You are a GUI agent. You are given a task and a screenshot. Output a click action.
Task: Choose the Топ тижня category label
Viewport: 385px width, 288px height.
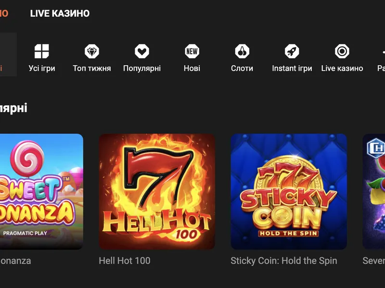(x=92, y=68)
